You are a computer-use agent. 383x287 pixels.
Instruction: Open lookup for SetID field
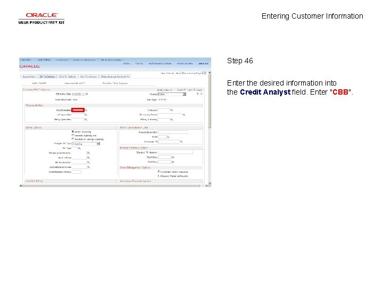pos(168,137)
